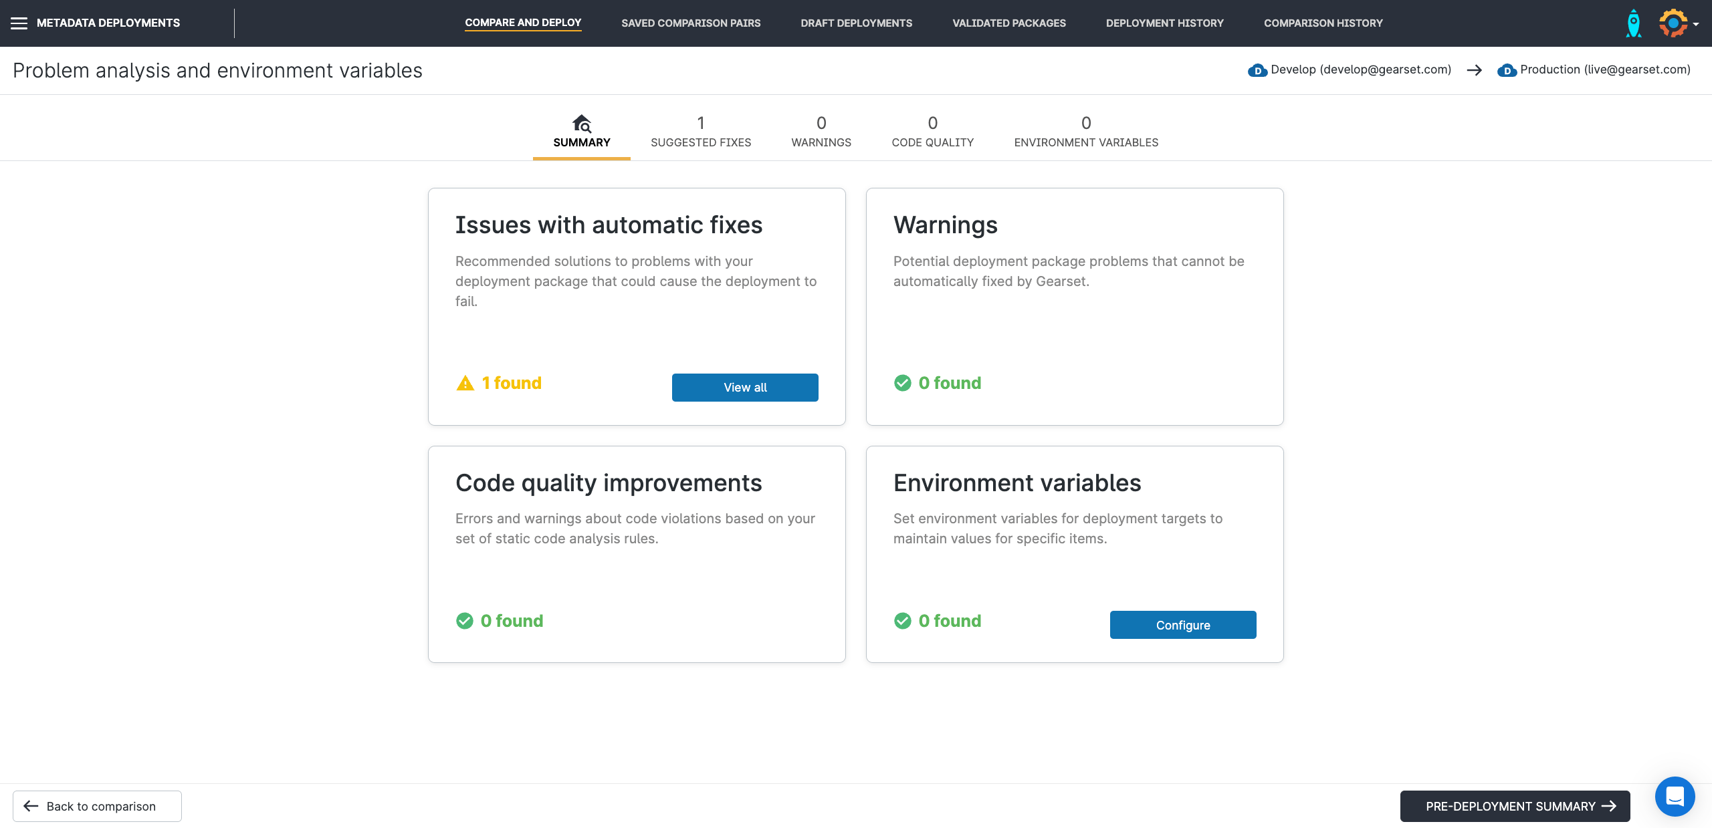
Task: Click Metadata Deployments title
Action: (x=108, y=23)
